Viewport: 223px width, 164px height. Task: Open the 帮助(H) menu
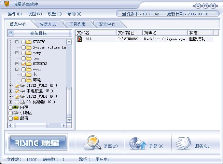[74, 14]
